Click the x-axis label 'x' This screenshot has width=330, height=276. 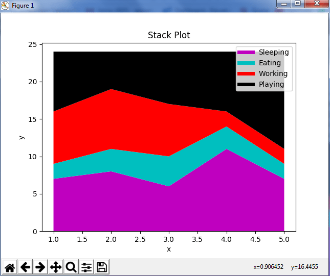click(169, 249)
